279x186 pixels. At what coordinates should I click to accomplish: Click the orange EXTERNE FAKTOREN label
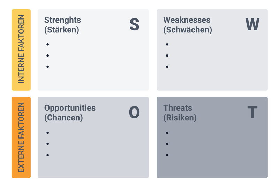pyautogui.click(x=21, y=137)
